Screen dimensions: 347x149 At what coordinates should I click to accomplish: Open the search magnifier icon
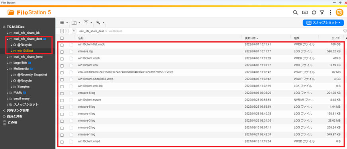(x=295, y=13)
